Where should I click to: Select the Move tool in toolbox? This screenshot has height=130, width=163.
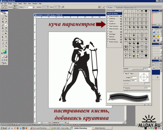(x=6, y=16)
